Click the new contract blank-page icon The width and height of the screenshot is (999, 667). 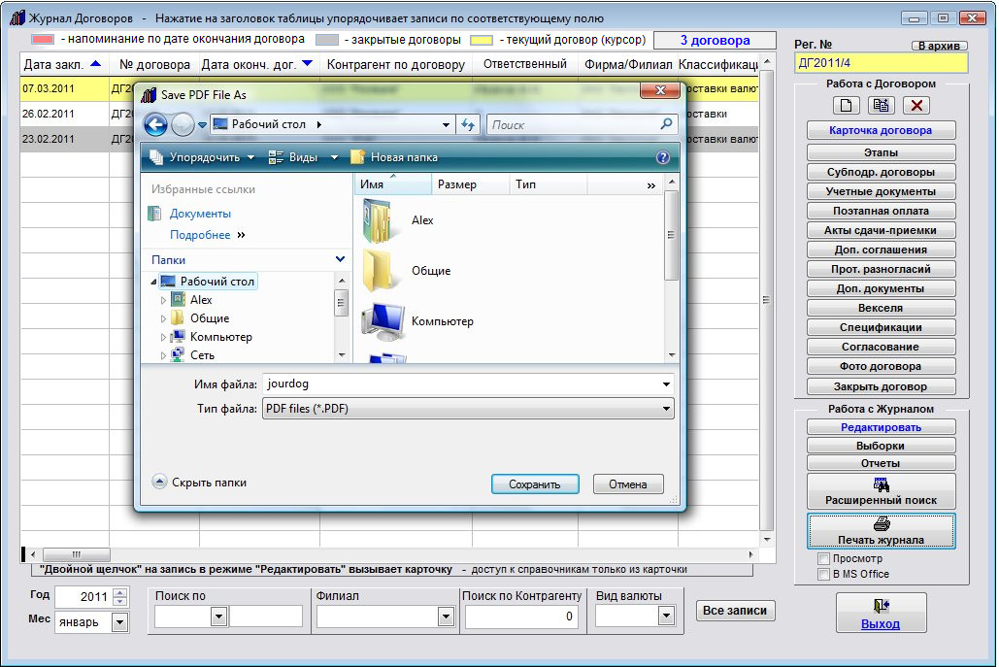(x=847, y=106)
